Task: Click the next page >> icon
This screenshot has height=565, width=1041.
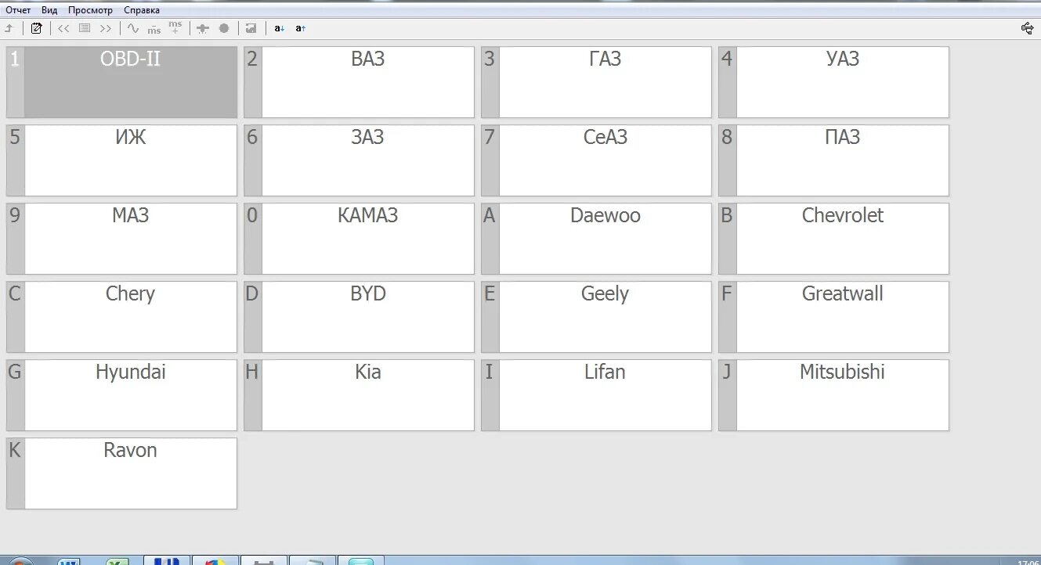Action: [x=106, y=28]
